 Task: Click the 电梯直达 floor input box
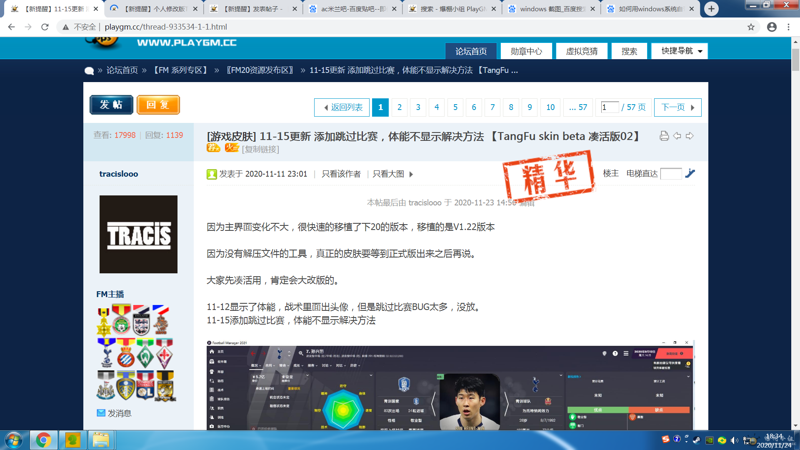pos(671,174)
